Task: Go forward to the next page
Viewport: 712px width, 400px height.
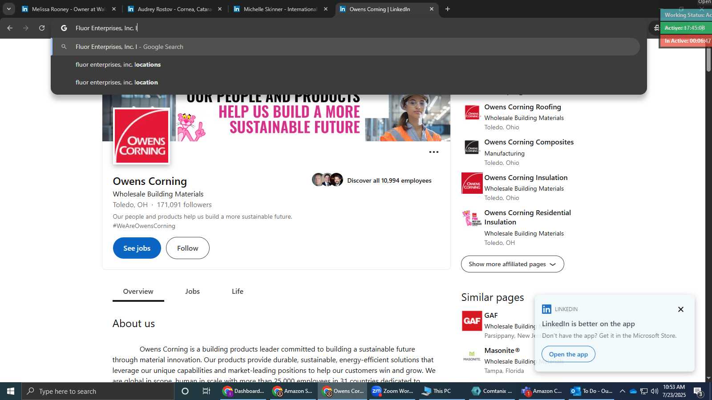Action: pyautogui.click(x=26, y=28)
